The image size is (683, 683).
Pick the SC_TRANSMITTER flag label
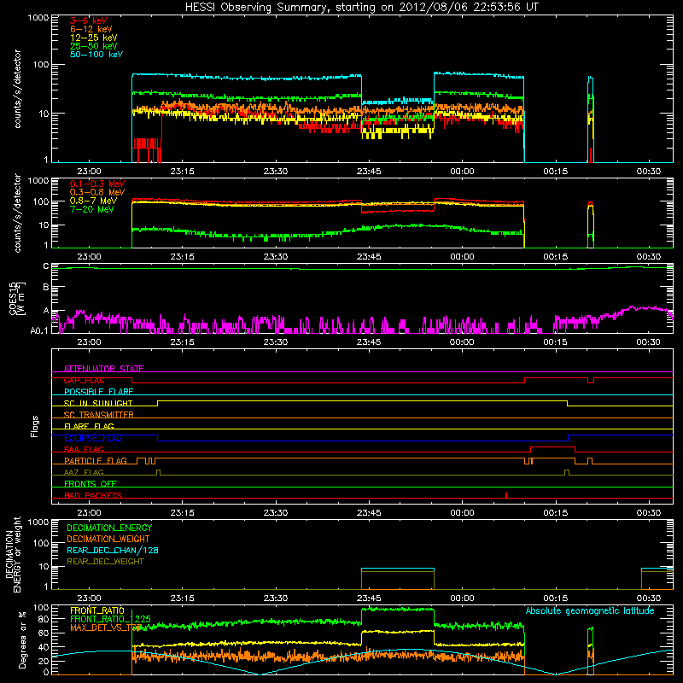[99, 415]
